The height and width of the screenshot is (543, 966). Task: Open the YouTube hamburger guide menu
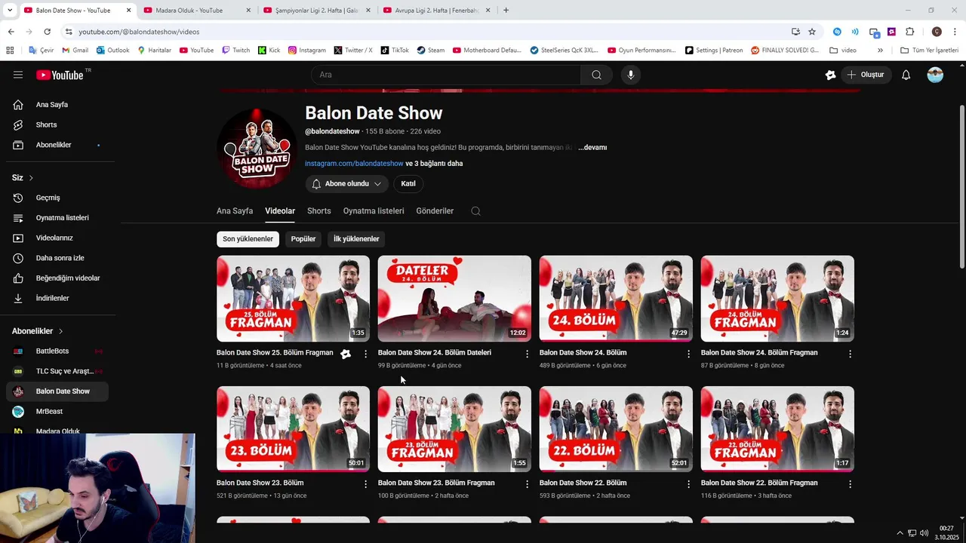pyautogui.click(x=18, y=75)
